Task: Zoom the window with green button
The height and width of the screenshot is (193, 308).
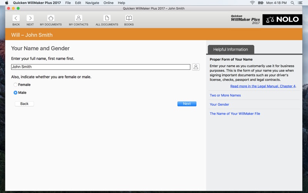Action: point(18,8)
